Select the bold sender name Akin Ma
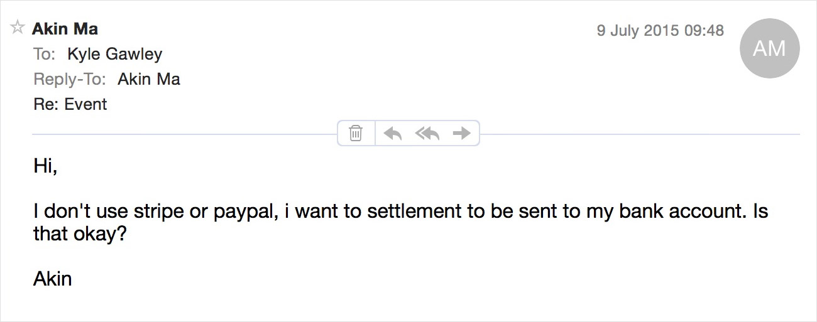This screenshot has height=322, width=817. click(65, 29)
